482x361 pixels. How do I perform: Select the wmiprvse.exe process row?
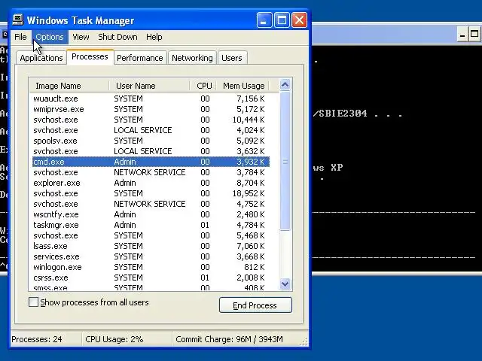point(151,109)
